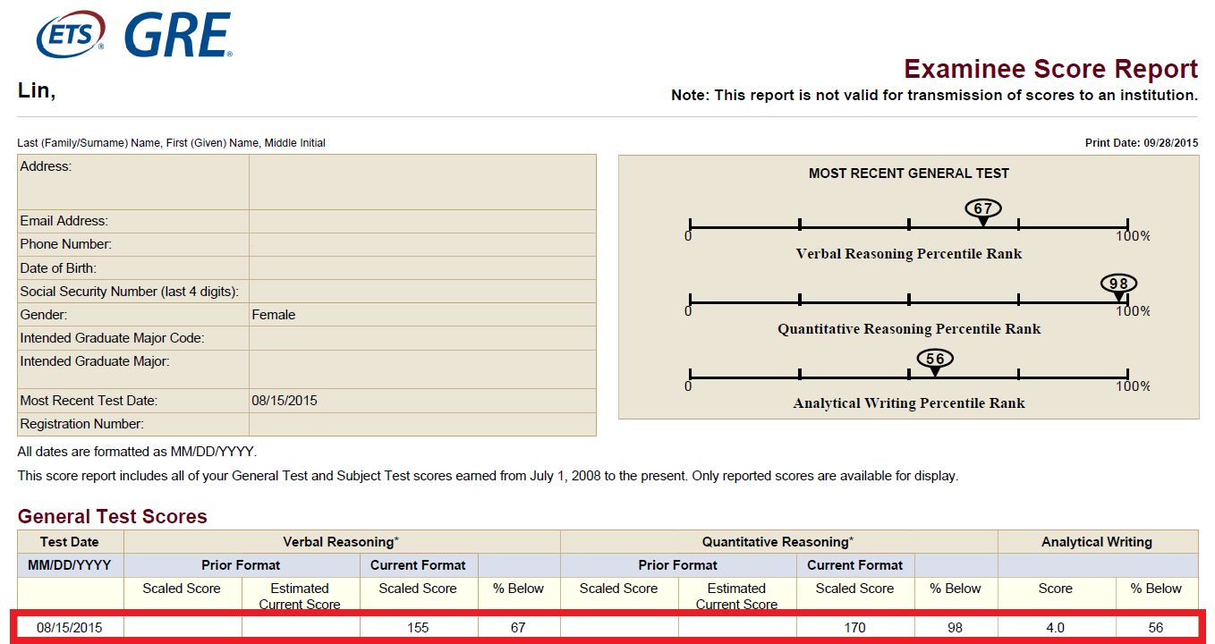Image resolution: width=1215 pixels, height=644 pixels.
Task: Click the % Below header under Analytical Writing
Action: pyautogui.click(x=1156, y=589)
